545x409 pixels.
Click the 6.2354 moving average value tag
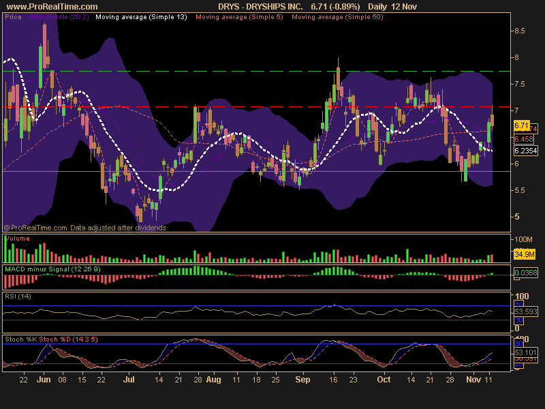(x=526, y=151)
